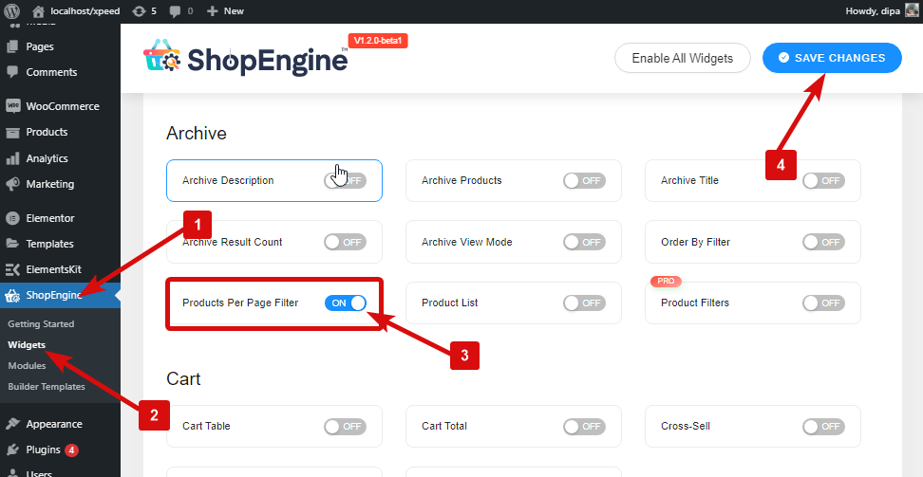
Task: Click the plus New icon in admin bar
Action: coord(213,11)
